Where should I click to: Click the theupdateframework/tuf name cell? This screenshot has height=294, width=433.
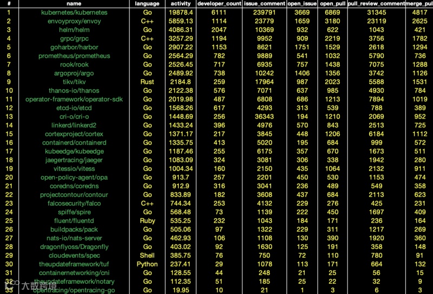74,264
